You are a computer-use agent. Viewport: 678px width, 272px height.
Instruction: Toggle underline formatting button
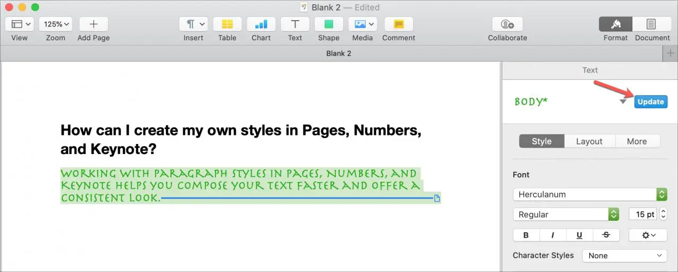(x=579, y=235)
